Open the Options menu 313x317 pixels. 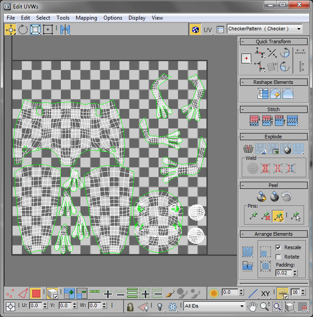point(113,18)
